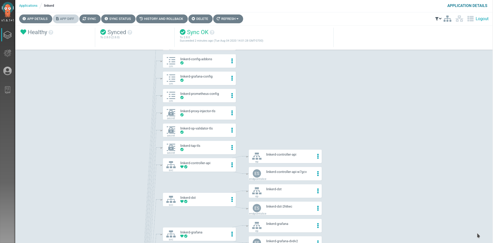
Task: Open the linkerd-config-addons three-dot menu
Action: [232, 61]
